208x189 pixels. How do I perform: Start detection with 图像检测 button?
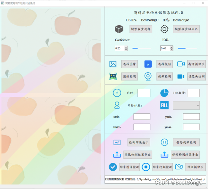tap(129, 76)
